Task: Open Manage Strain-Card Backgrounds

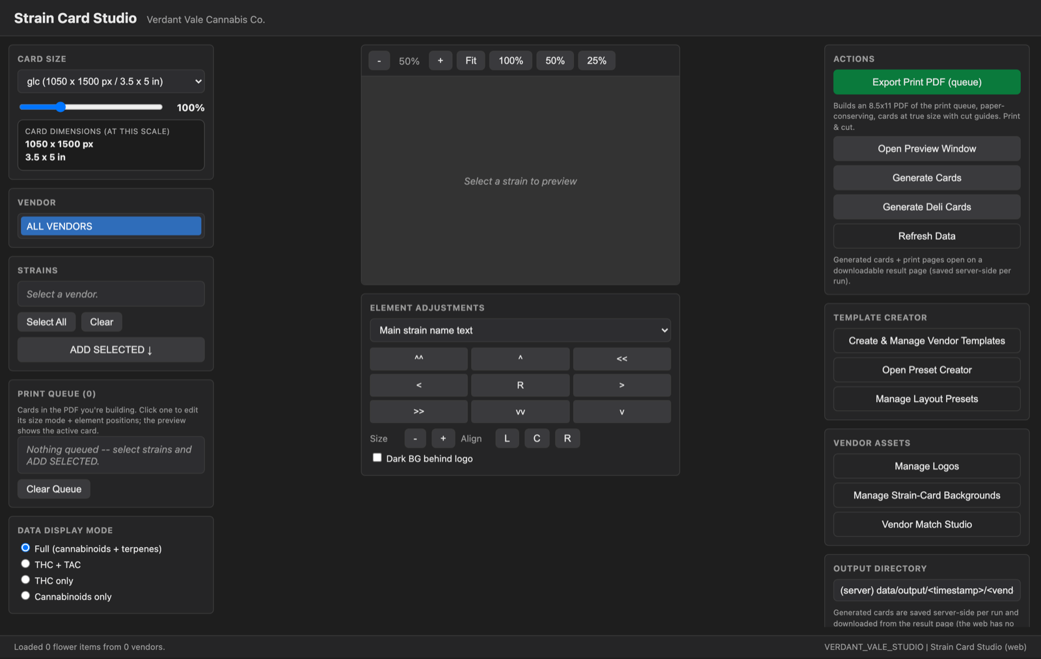Action: [927, 495]
